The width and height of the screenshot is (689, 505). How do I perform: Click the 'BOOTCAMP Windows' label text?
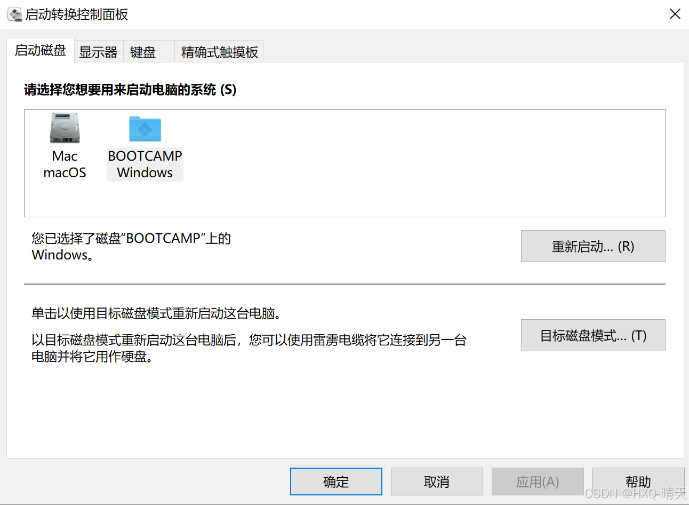click(x=145, y=164)
